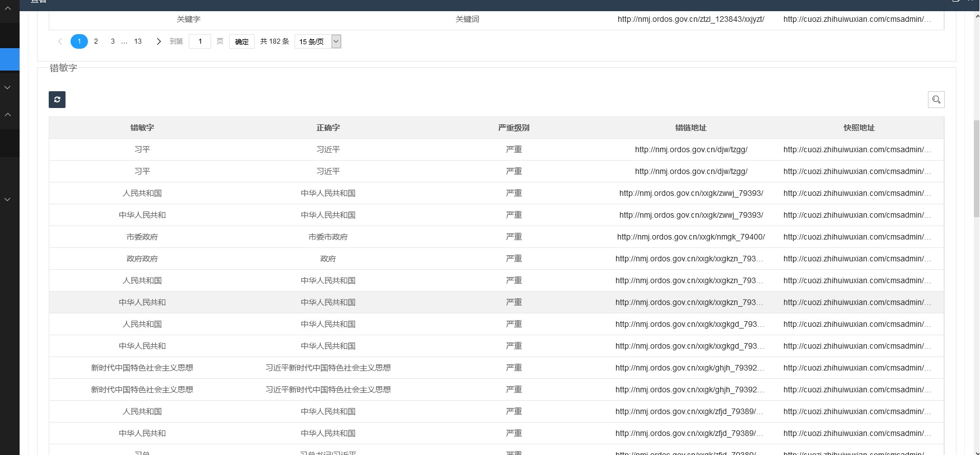The height and width of the screenshot is (455, 980).
Task: Click the 确定 button to confirm page
Action: 242,41
